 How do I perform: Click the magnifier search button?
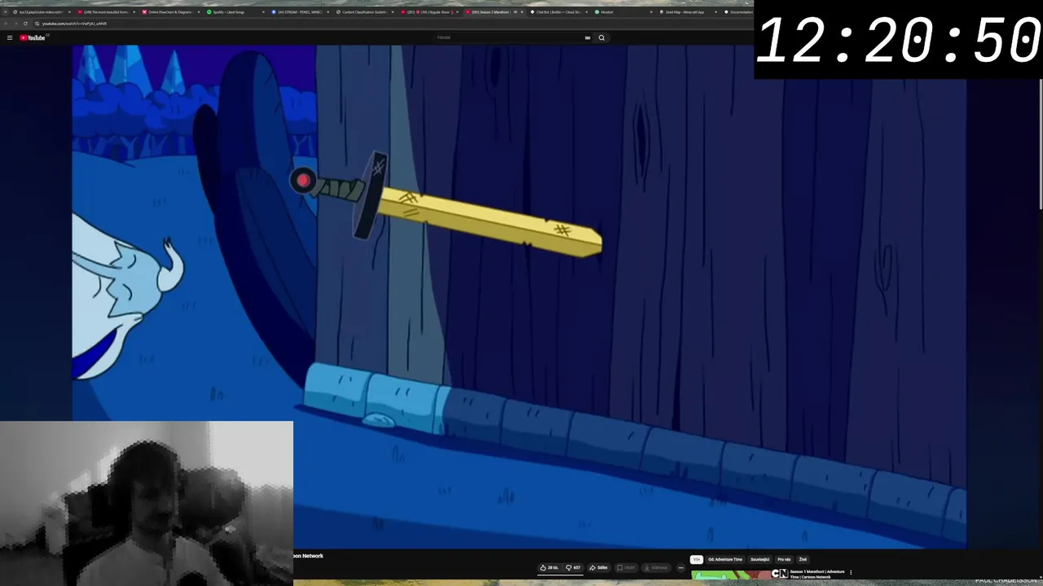pos(601,37)
